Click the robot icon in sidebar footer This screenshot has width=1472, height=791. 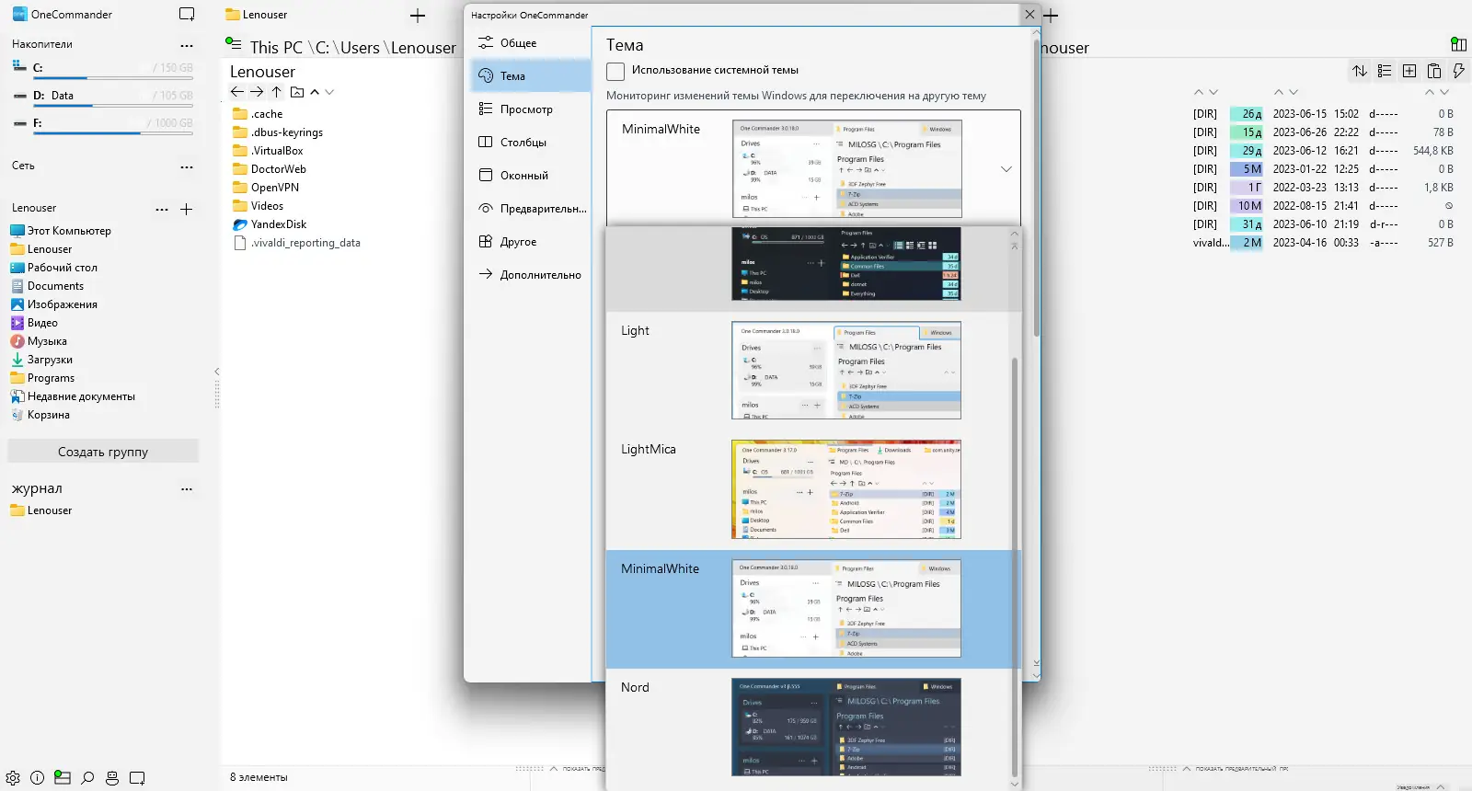[112, 778]
